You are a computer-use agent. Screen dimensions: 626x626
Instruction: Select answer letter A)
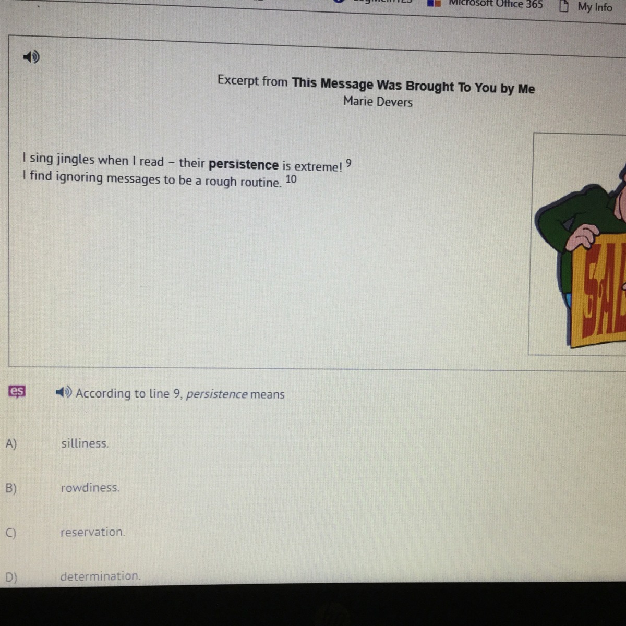pos(11,443)
